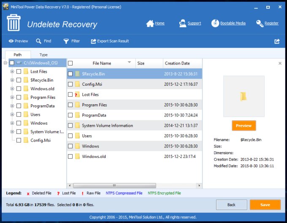Click the Users folder icon in file list

point(77,136)
